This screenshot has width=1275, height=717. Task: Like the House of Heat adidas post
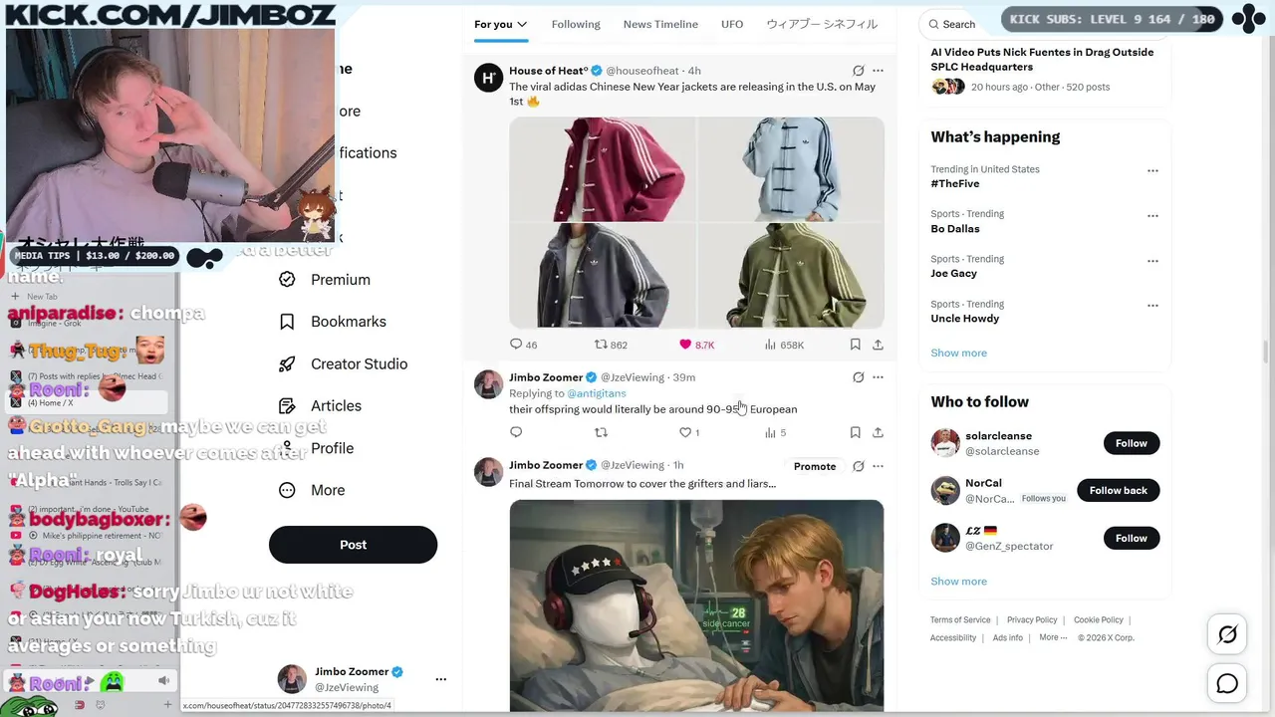(696, 345)
